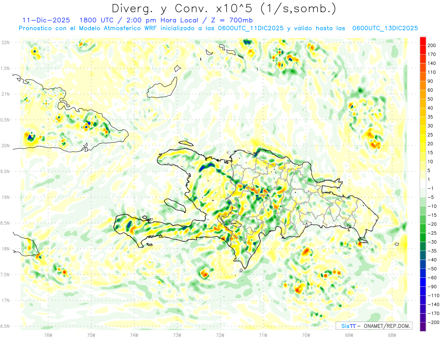Image resolution: width=440 pixels, height=340 pixels.
Task: Click the negative "-200" colorbar value
Action: click(x=433, y=322)
